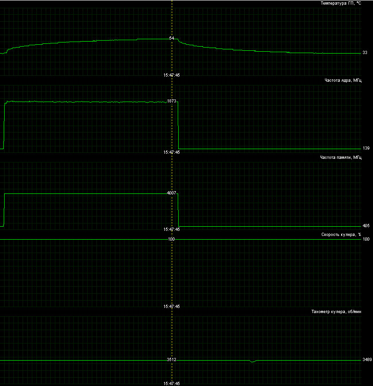The width and height of the screenshot is (373, 386).
Task: Click the 15:47:45 timestamp in the temperature graph
Action: pyautogui.click(x=172, y=75)
